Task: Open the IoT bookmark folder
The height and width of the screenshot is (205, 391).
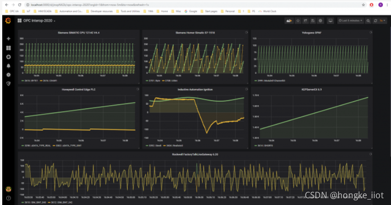Action: point(26,11)
